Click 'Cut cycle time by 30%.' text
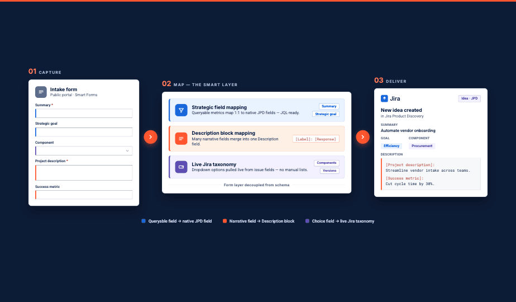 pyautogui.click(x=410, y=184)
